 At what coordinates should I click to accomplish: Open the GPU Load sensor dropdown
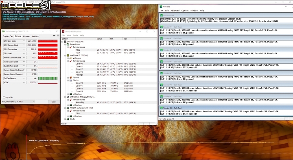(x=24, y=53)
